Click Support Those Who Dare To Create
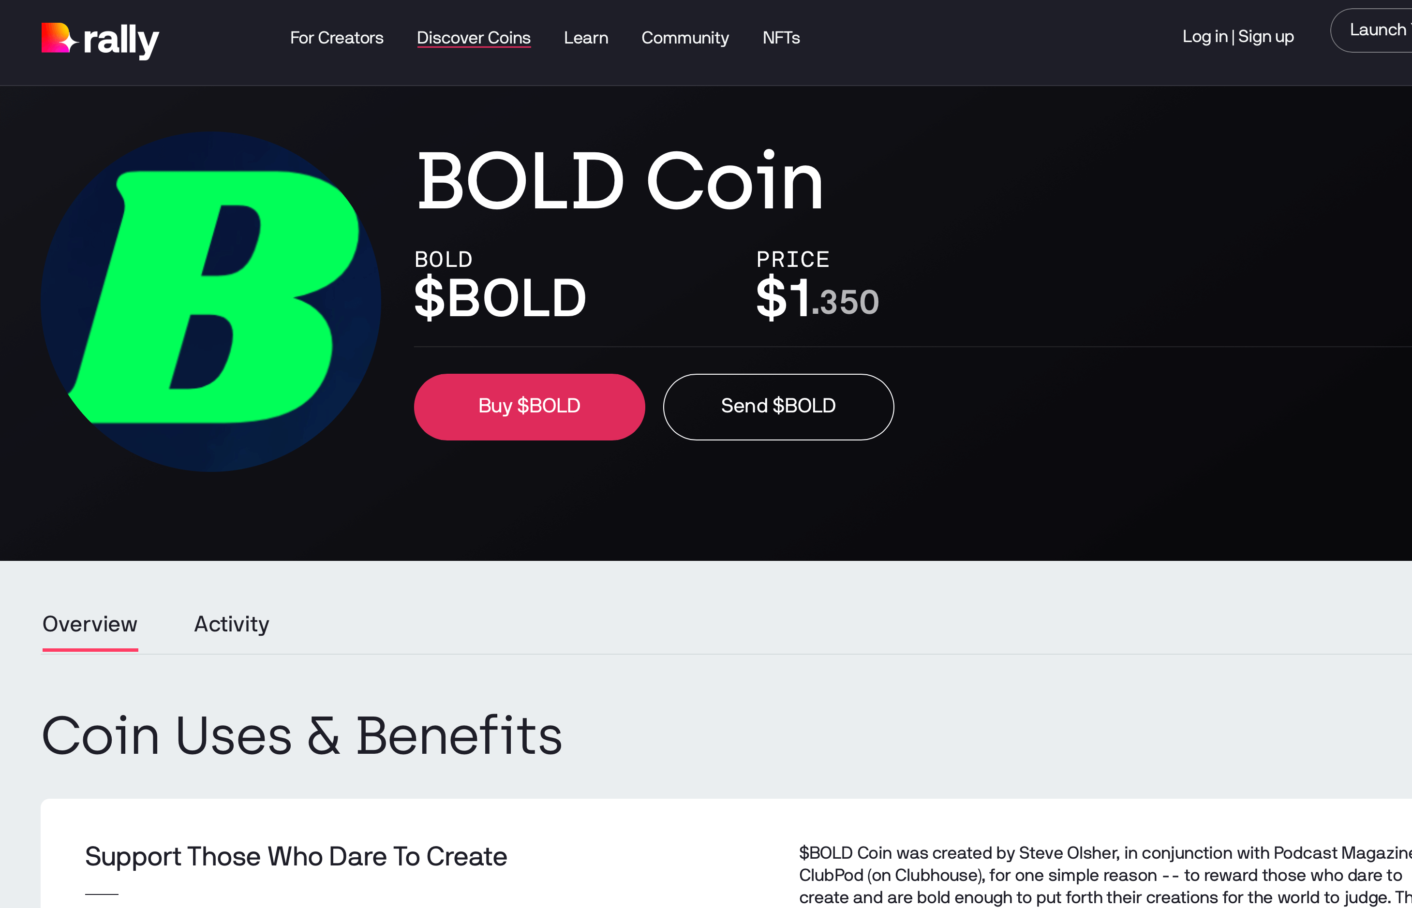This screenshot has height=908, width=1412. click(296, 856)
